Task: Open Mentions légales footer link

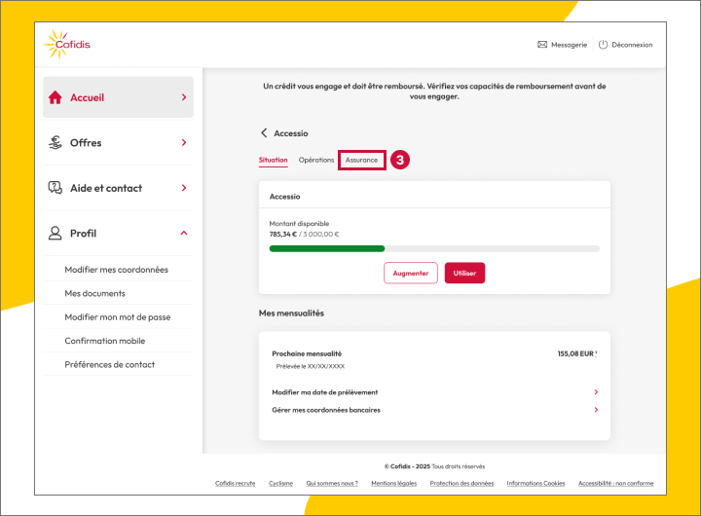Action: point(393,483)
